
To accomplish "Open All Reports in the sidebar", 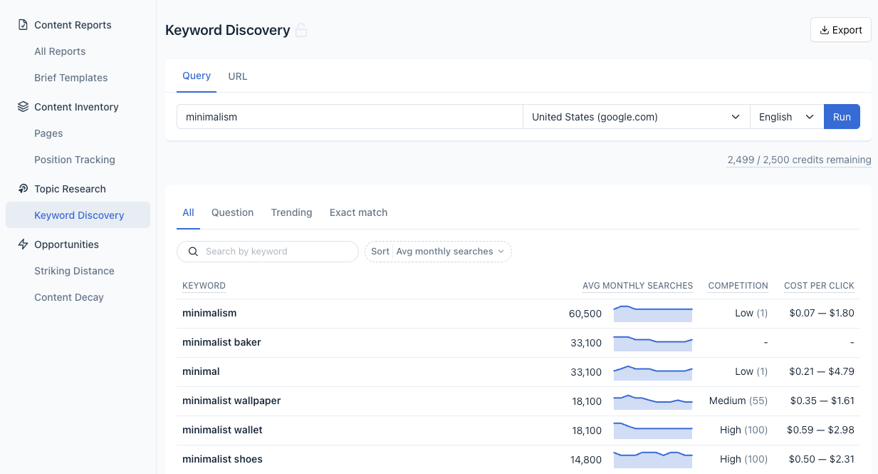I will 60,51.
